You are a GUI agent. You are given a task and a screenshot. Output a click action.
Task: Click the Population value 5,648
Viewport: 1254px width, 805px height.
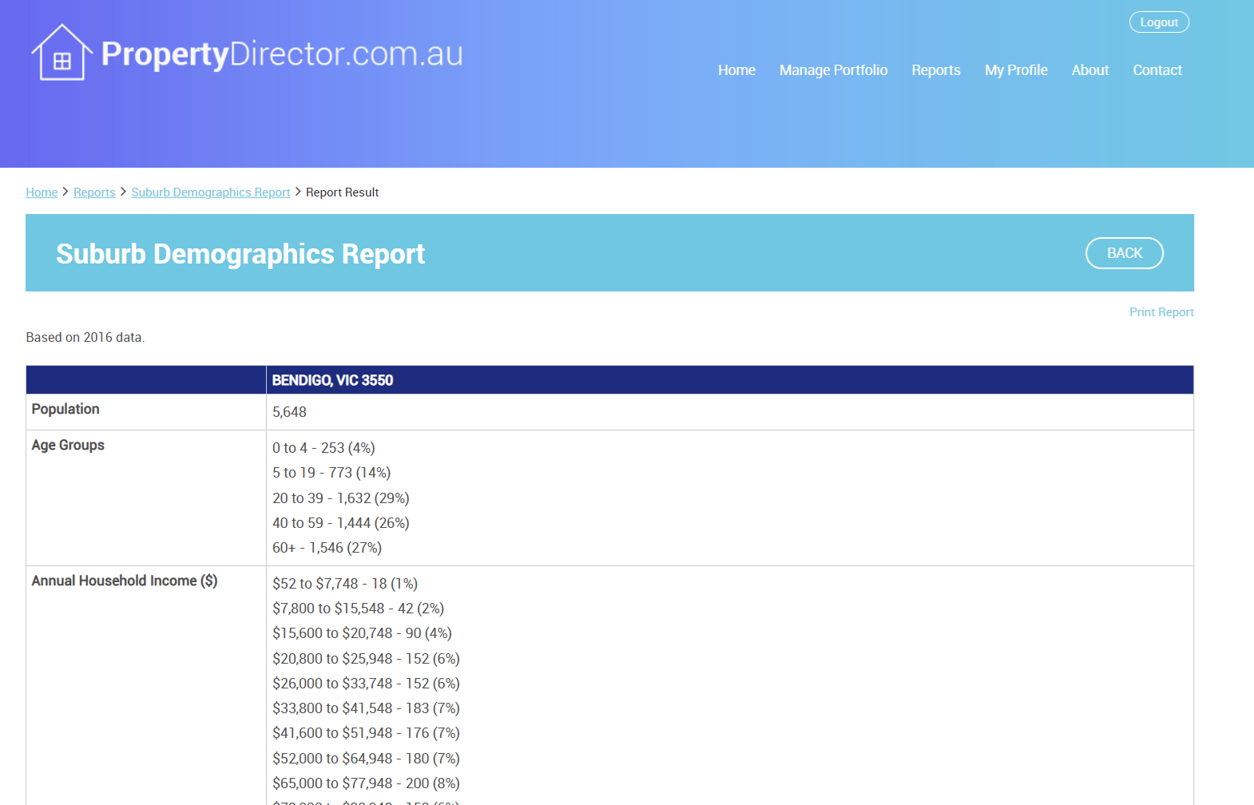[289, 412]
